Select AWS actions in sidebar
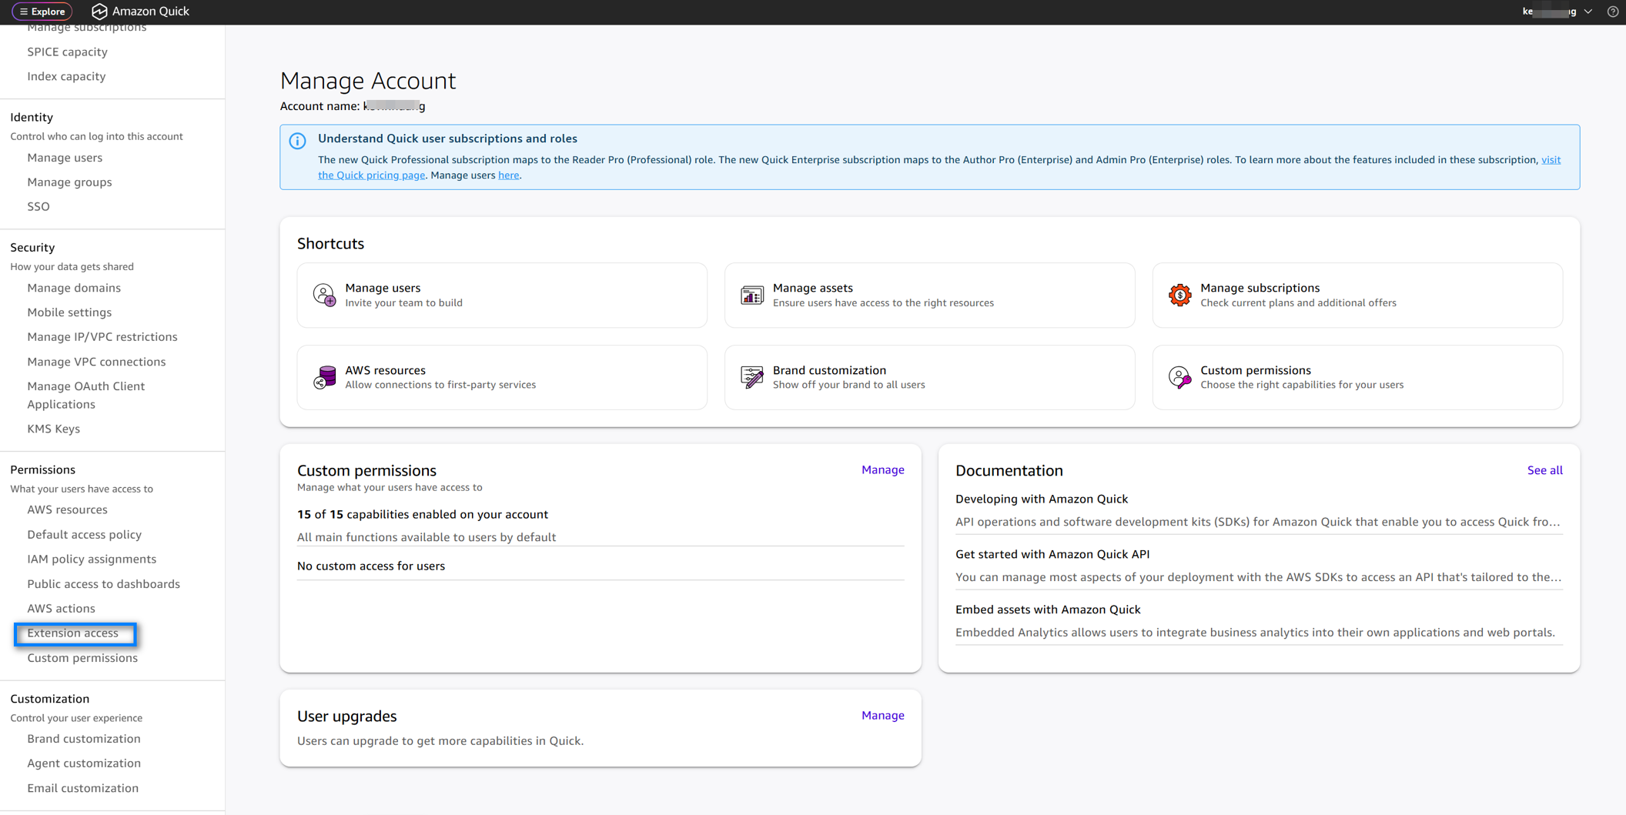Screen dimensions: 1626x815 pos(62,609)
